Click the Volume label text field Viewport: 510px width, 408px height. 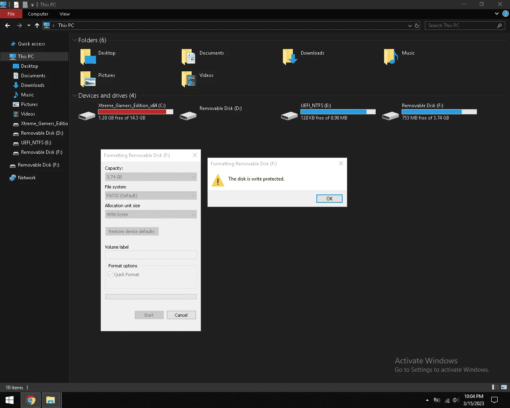click(x=151, y=255)
